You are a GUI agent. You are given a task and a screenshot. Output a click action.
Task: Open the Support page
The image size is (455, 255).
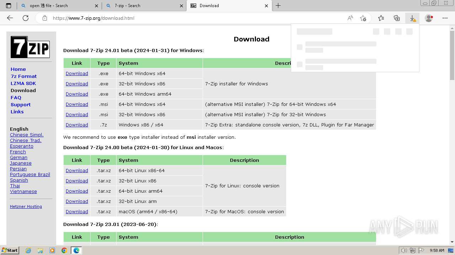coord(21,104)
